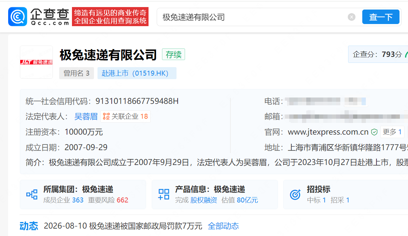Click the group structure icon beside 所属集团
408x236 pixels.
(x=32, y=195)
